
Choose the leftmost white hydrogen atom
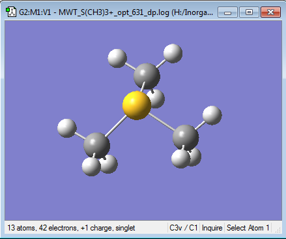pos(67,128)
